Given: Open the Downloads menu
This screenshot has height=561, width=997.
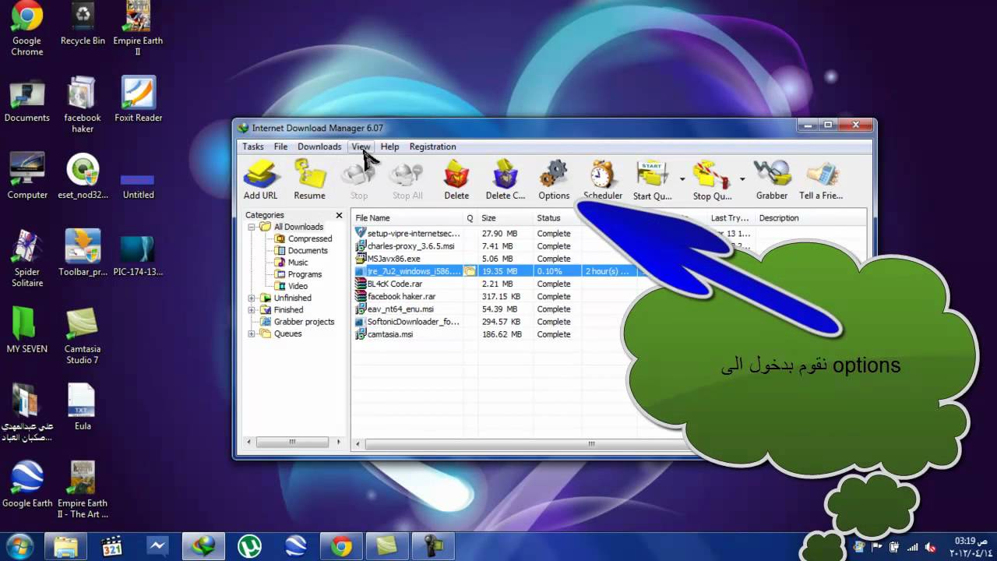Looking at the screenshot, I should click(319, 146).
